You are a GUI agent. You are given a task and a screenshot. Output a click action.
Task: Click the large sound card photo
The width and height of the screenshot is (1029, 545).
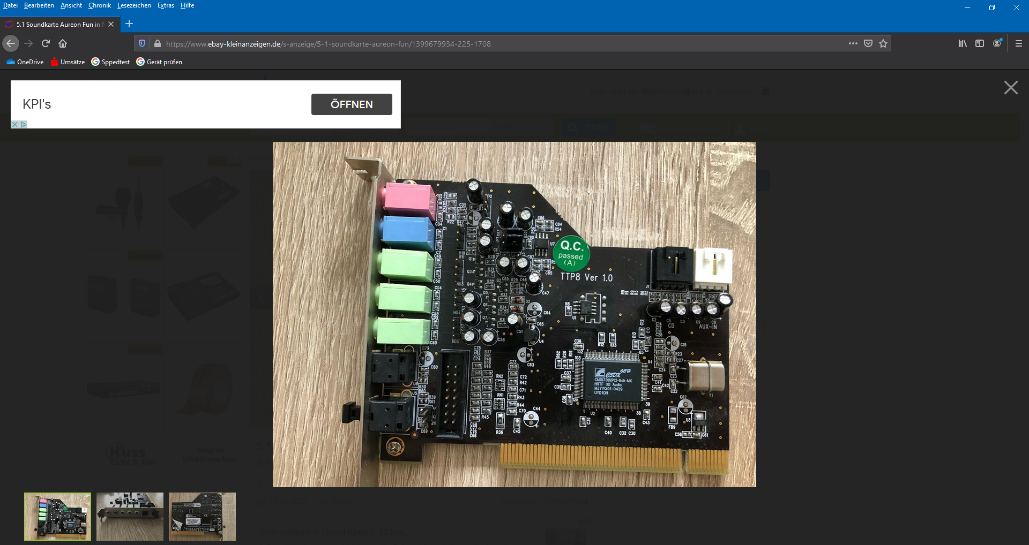click(514, 314)
